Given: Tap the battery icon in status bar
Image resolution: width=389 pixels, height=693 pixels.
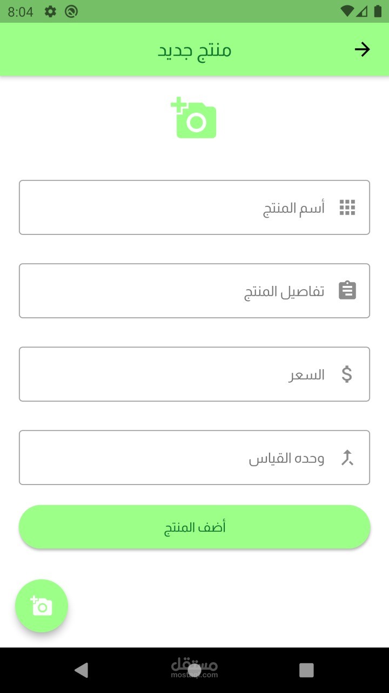Looking at the screenshot, I should [378, 11].
